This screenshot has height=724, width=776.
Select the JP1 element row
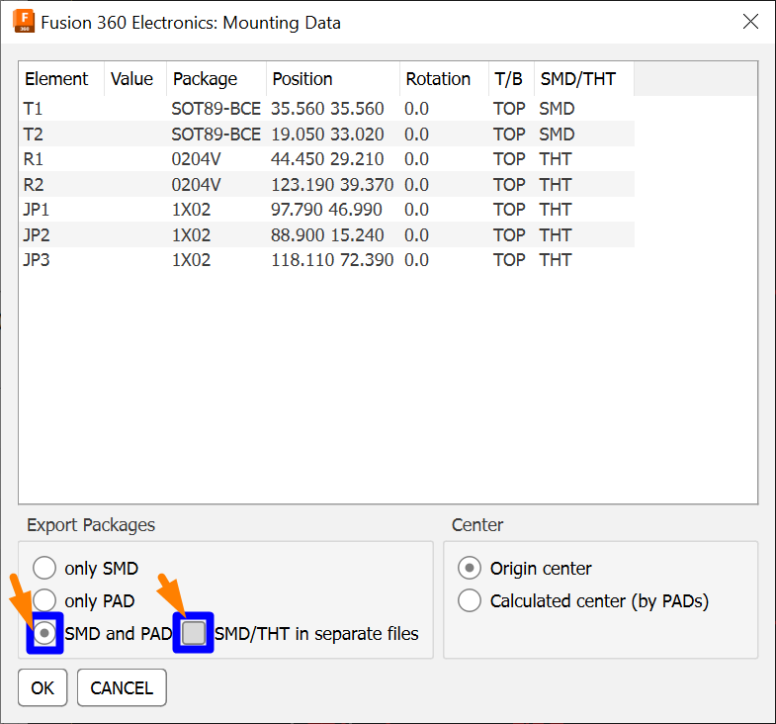click(326, 210)
